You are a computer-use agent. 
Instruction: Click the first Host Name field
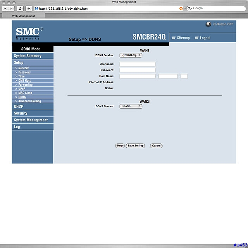click(x=138, y=76)
